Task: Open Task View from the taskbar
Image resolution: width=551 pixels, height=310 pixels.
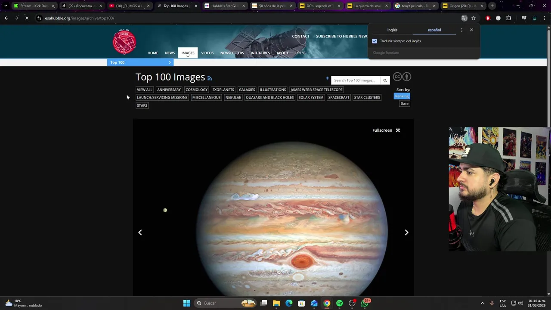Action: 264,303
